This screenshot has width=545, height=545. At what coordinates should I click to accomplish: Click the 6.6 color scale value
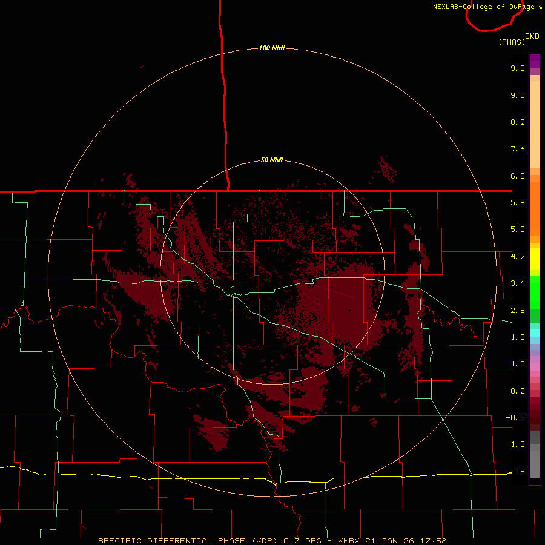tap(518, 176)
